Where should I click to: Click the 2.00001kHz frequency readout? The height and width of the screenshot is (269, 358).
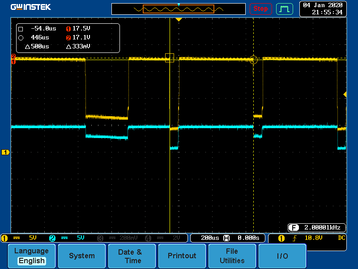pos(322,227)
